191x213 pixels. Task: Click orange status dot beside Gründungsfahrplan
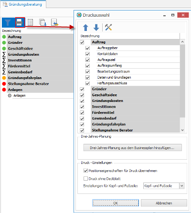click(x=4, y=78)
